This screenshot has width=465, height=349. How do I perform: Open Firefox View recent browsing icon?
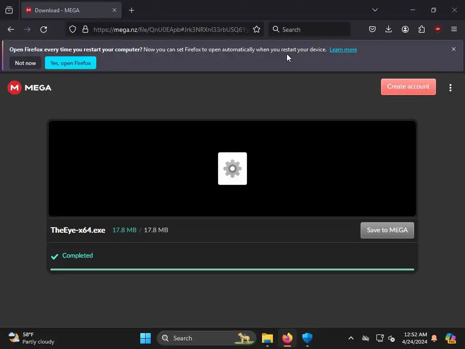tap(9, 10)
